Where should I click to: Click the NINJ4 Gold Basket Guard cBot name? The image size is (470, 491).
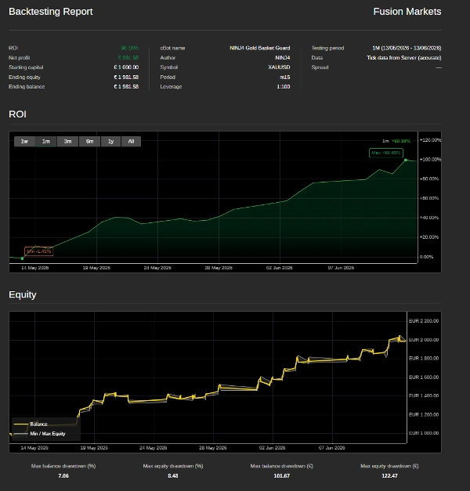(260, 48)
